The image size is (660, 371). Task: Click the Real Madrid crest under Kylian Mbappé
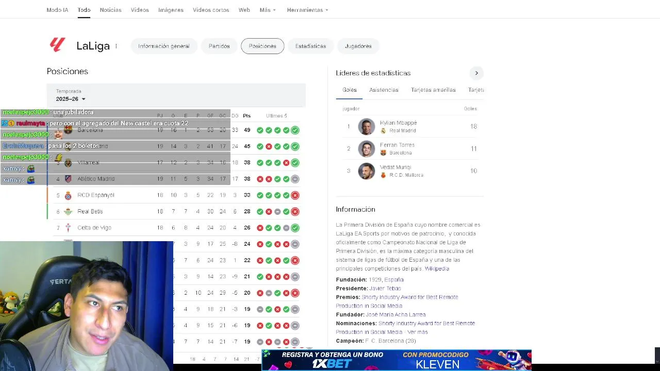[x=383, y=131]
